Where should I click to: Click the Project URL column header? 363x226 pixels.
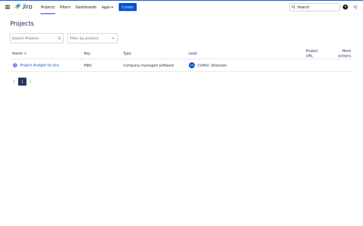(x=312, y=53)
